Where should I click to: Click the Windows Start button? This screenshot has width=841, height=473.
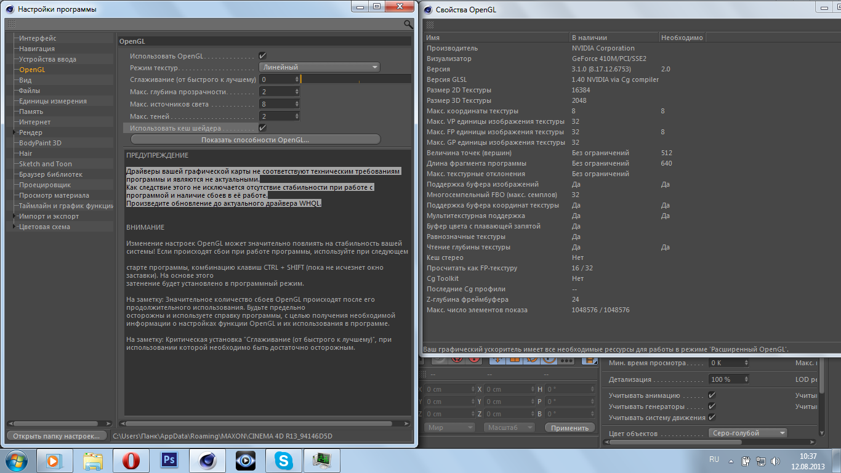click(x=17, y=460)
